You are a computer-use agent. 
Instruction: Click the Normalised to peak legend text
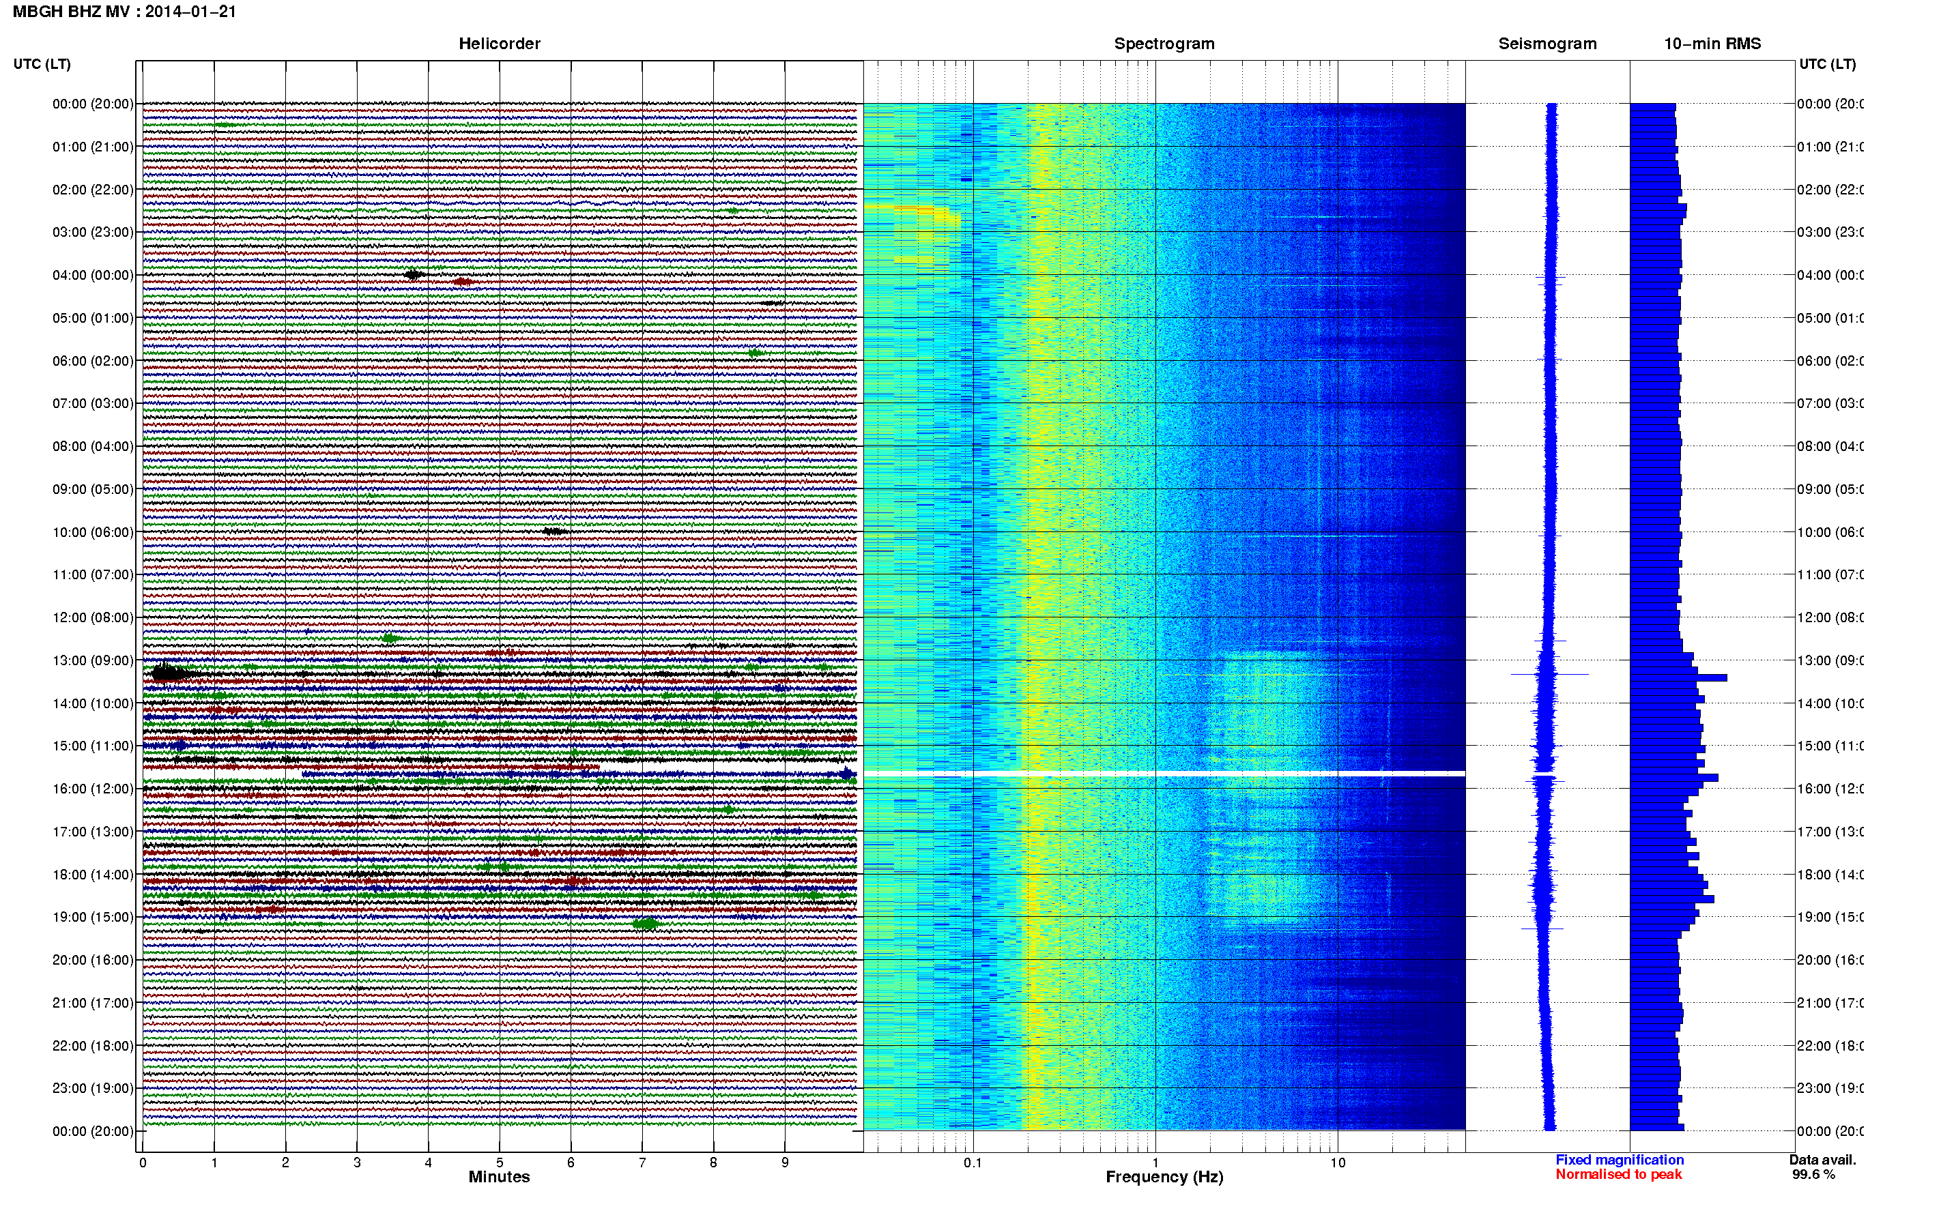(1618, 1175)
